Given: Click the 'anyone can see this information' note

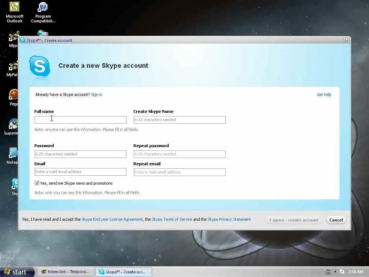Looking at the screenshot, I should pos(86,129).
